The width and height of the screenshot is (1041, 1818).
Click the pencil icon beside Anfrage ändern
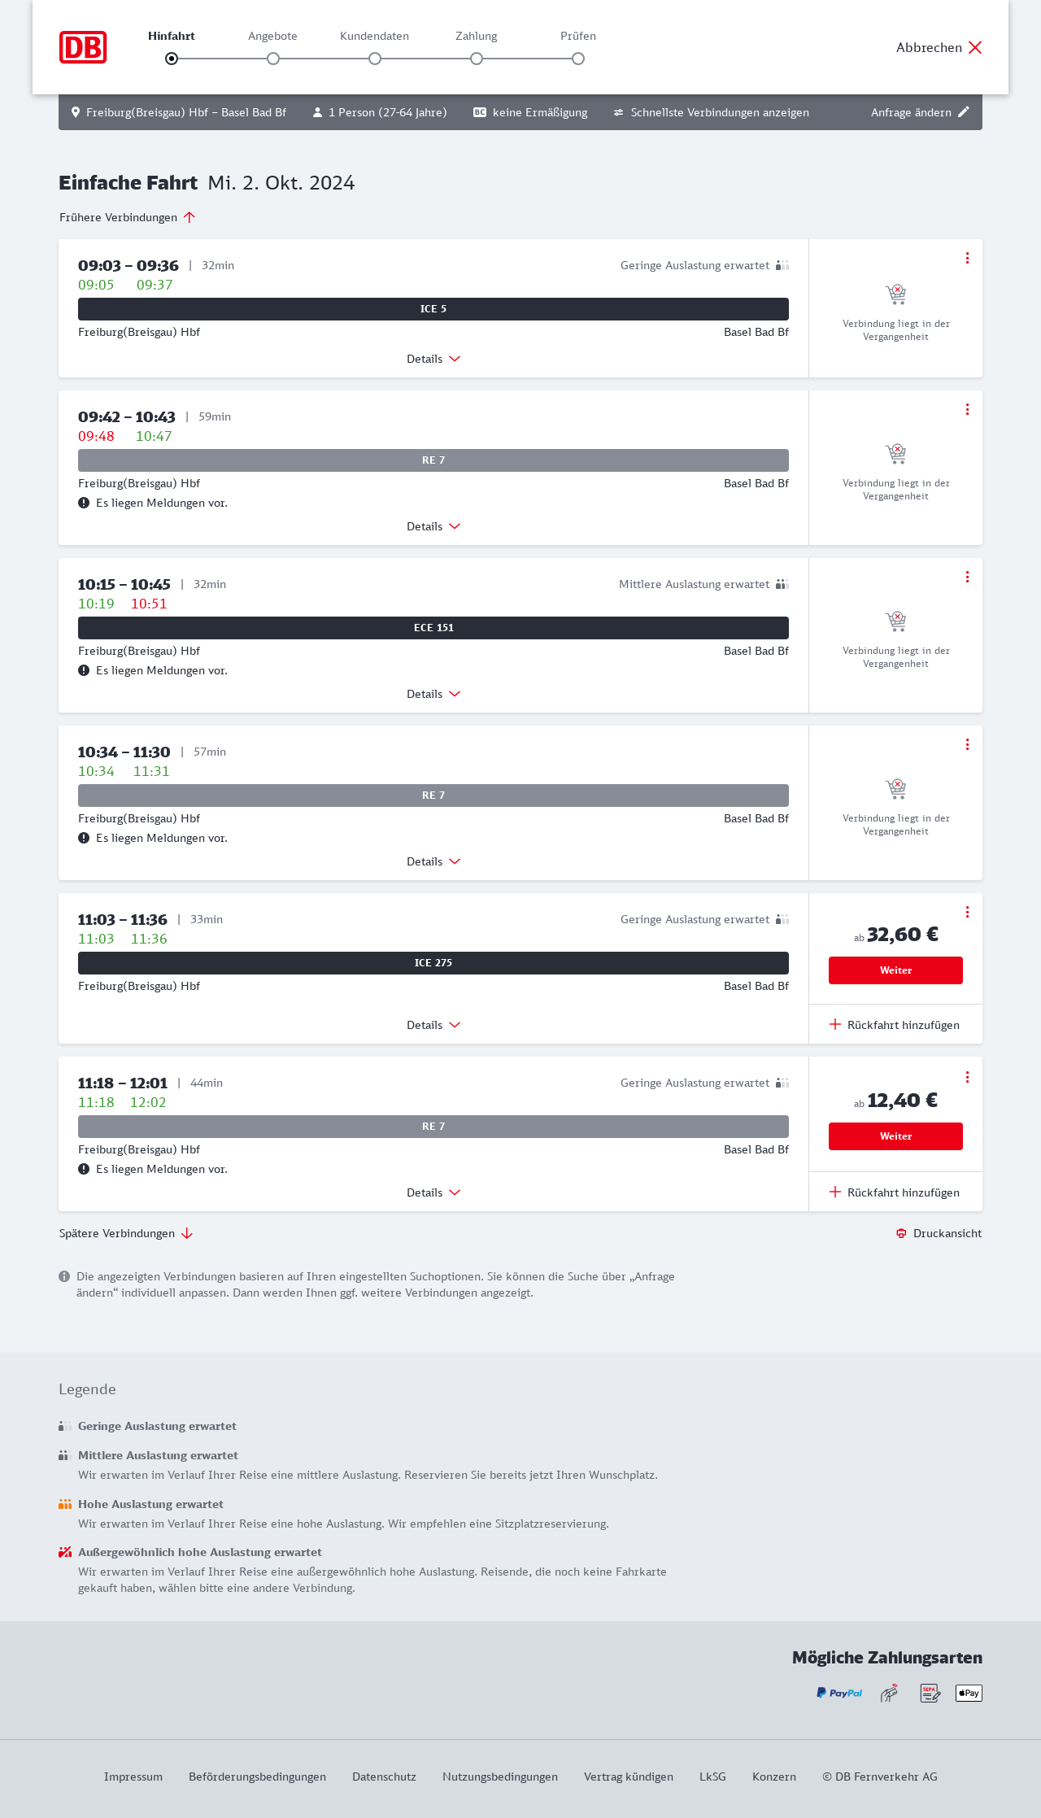coord(964,112)
